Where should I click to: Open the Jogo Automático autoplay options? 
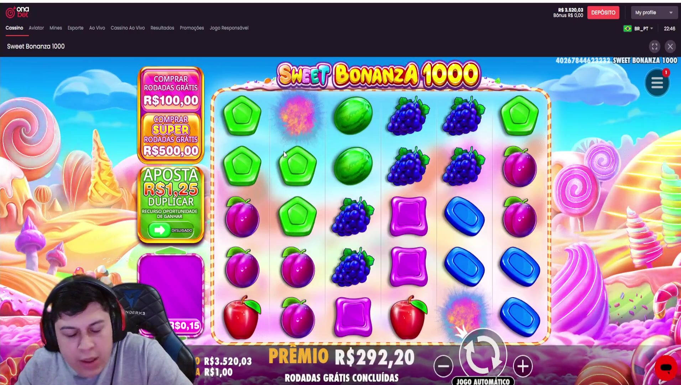[483, 381]
